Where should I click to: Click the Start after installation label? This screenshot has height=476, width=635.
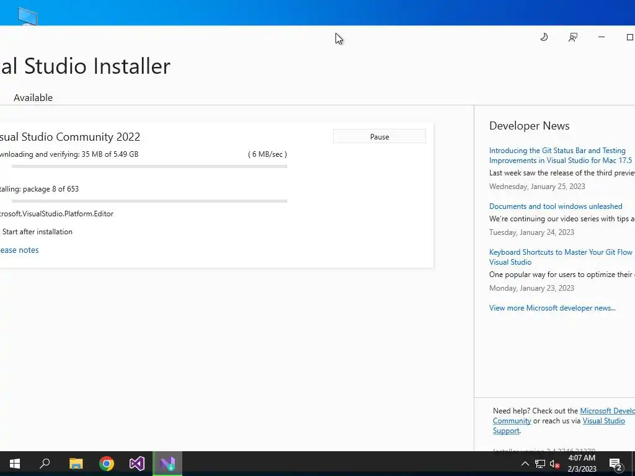point(37,232)
